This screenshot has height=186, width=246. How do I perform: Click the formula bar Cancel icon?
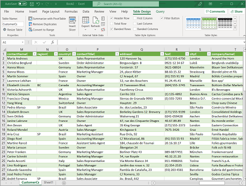[x=36, y=42]
